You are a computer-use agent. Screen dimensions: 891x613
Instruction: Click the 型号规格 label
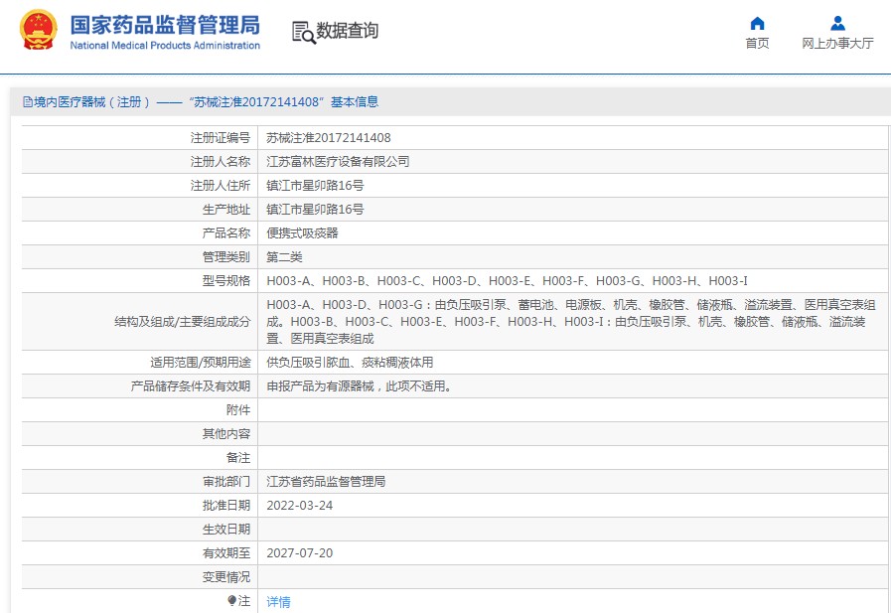tap(226, 281)
